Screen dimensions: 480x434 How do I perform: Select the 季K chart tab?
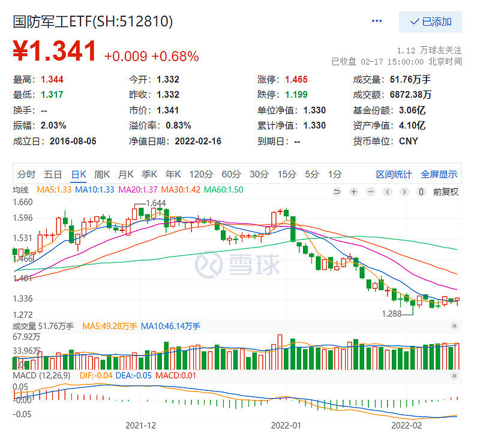coord(149,174)
